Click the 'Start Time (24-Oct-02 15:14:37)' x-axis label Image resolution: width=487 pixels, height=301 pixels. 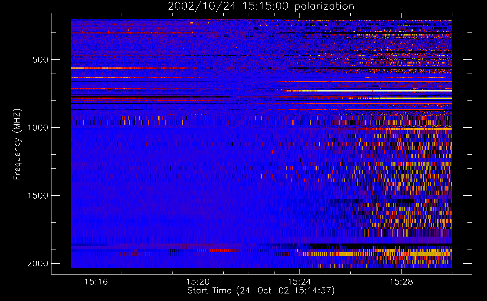(261, 291)
